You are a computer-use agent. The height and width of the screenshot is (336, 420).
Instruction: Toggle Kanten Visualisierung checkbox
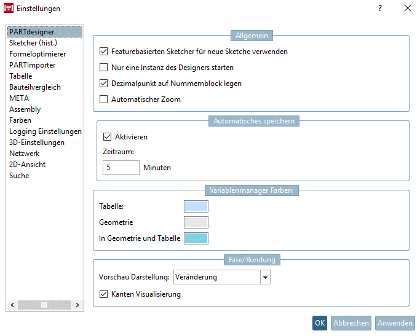[x=103, y=294]
